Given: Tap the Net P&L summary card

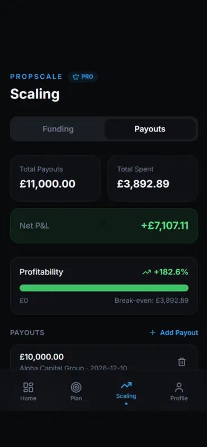Looking at the screenshot, I should pos(104,226).
